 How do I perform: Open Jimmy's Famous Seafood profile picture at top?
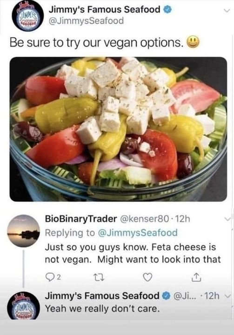28,16
